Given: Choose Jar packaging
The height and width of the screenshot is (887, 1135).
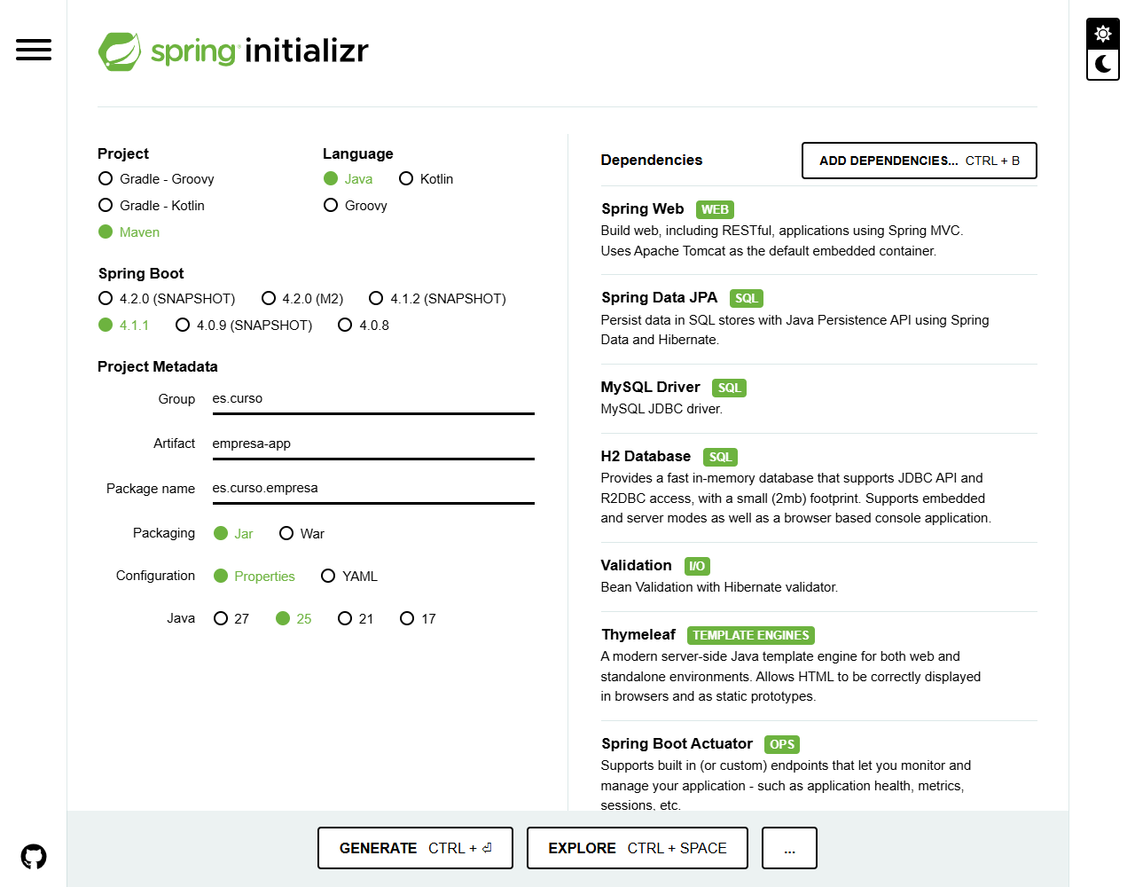Looking at the screenshot, I should pyautogui.click(x=234, y=534).
